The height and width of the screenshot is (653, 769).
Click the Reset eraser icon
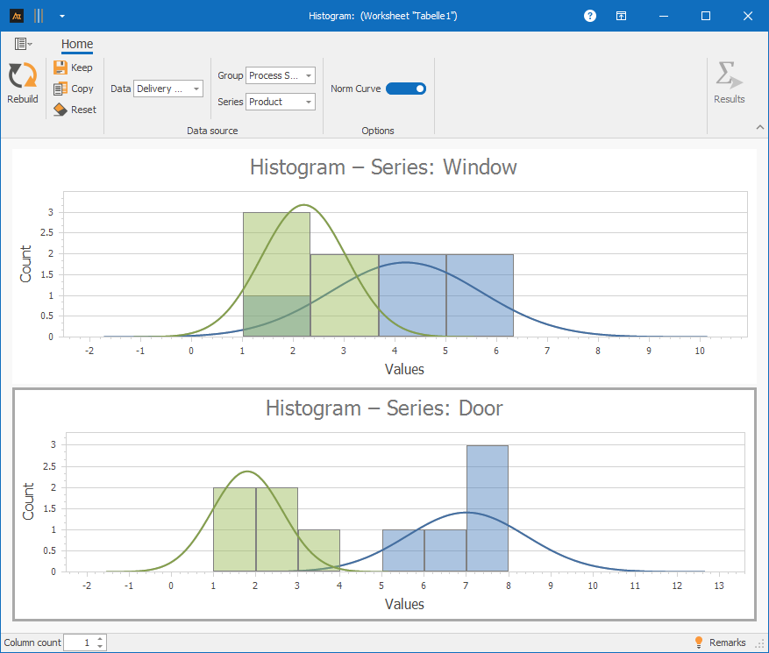click(x=61, y=110)
